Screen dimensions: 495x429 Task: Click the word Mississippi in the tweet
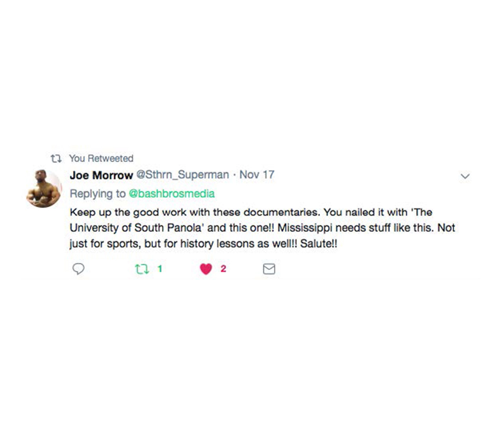[305, 228]
